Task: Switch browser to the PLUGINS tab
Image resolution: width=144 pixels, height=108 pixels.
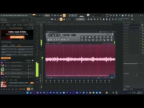Action: point(14,25)
